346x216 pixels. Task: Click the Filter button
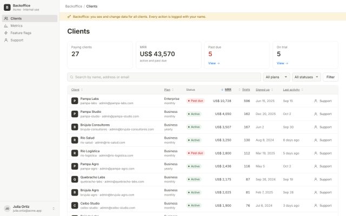330,77
